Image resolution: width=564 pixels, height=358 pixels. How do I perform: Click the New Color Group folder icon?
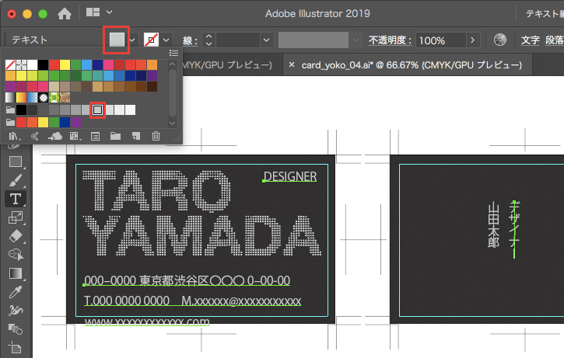click(115, 136)
